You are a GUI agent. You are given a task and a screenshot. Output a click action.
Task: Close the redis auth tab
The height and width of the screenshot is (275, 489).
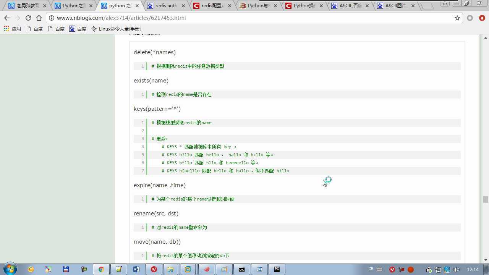tap(183, 6)
